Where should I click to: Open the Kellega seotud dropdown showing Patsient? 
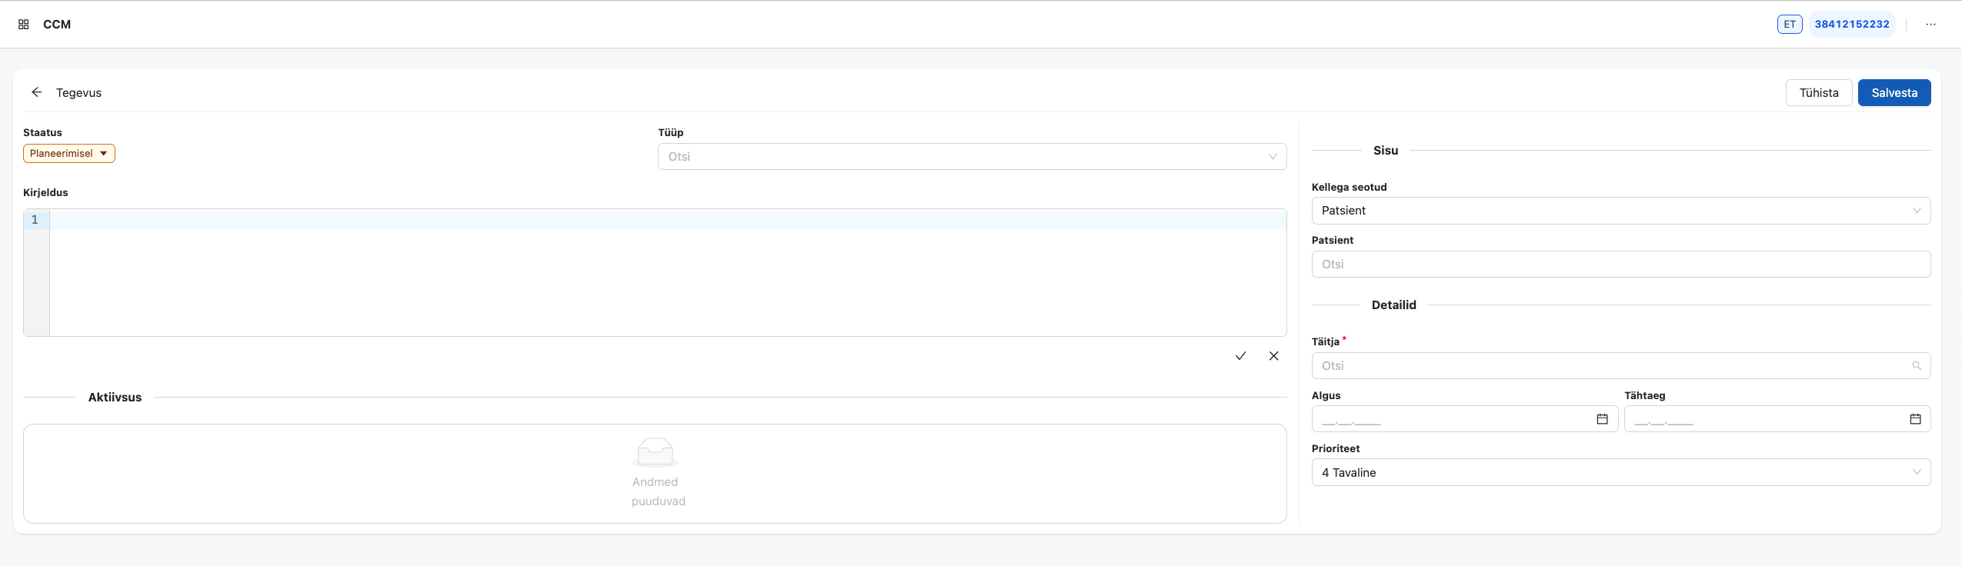tap(1619, 210)
